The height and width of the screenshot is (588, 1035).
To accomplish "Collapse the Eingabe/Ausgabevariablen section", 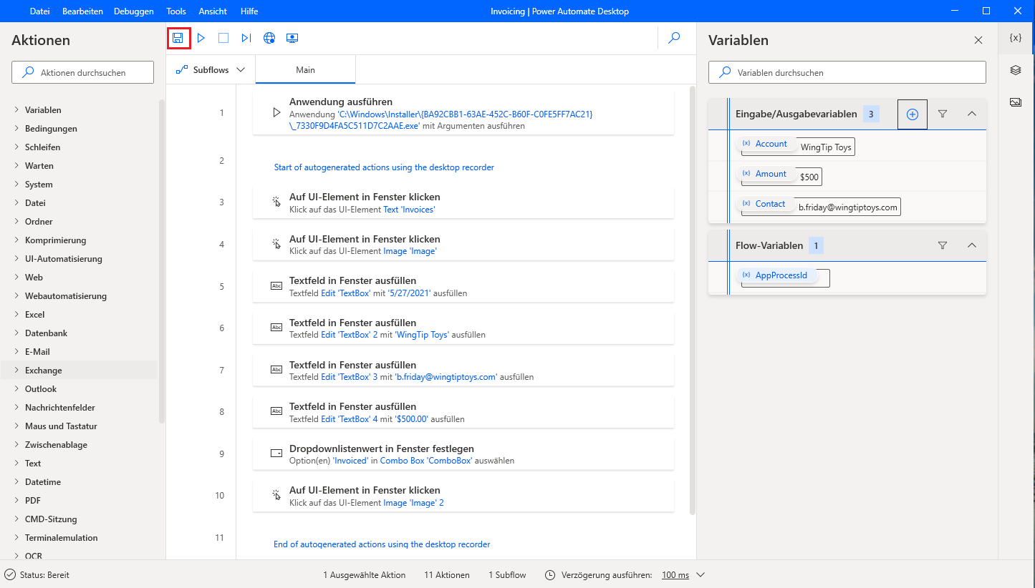I will [x=972, y=114].
